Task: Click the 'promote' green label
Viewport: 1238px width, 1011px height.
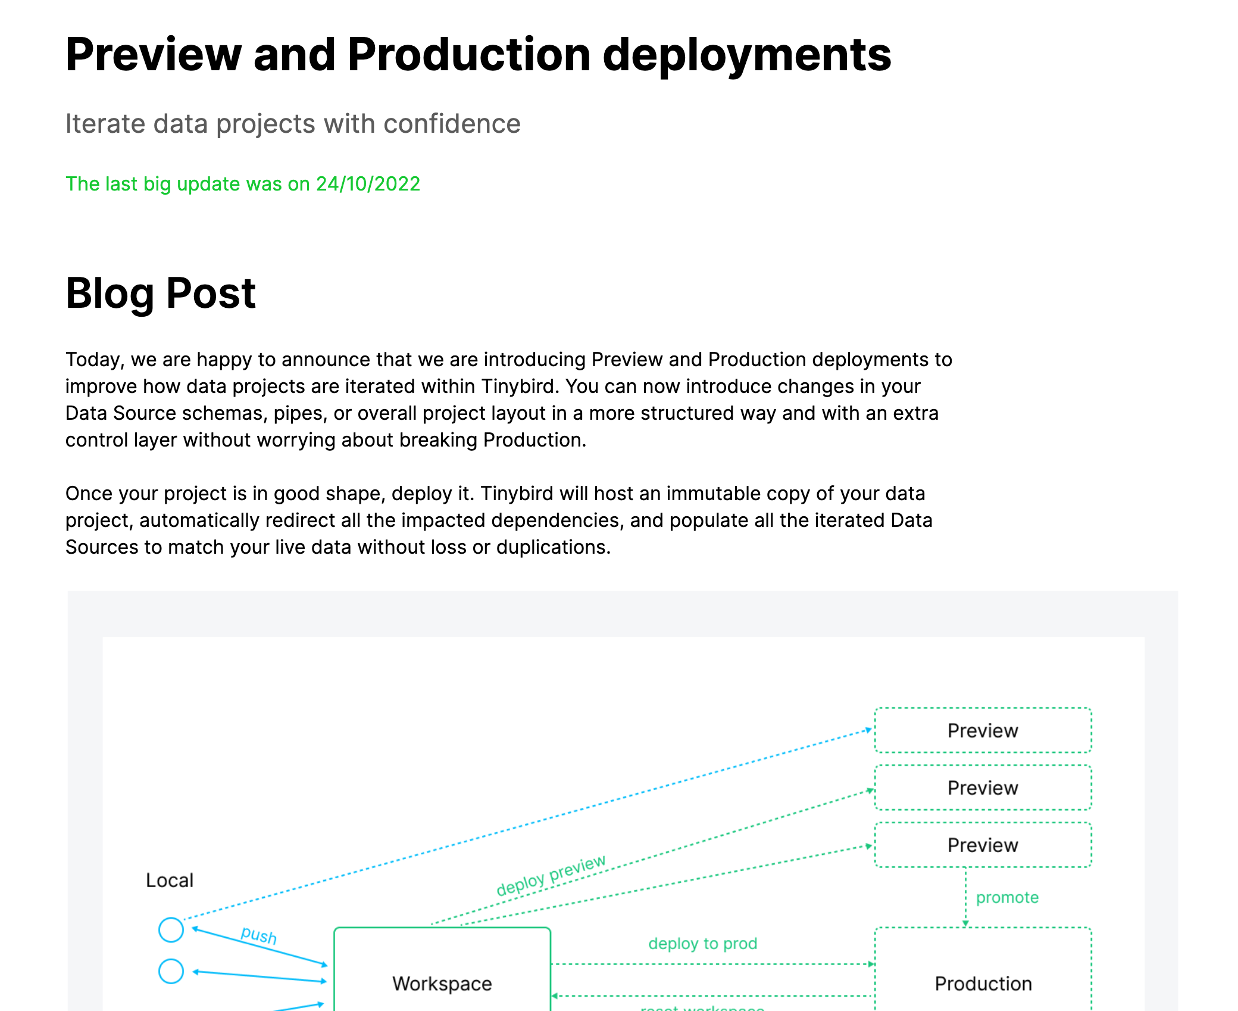Action: [1007, 897]
